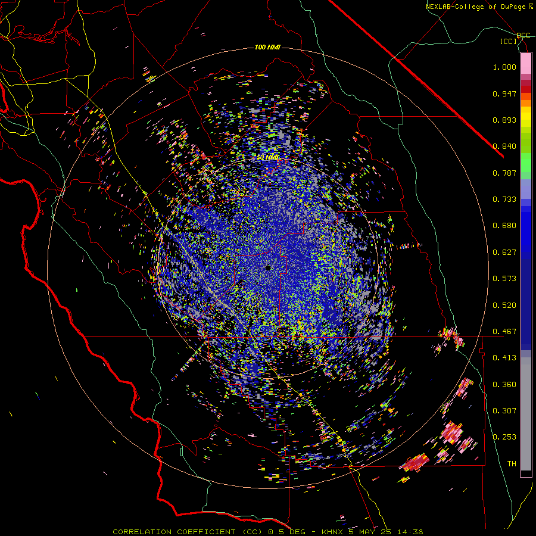Screen dimensions: 536x536
Task: Pick the 0.787 legend value
Action: (x=504, y=173)
